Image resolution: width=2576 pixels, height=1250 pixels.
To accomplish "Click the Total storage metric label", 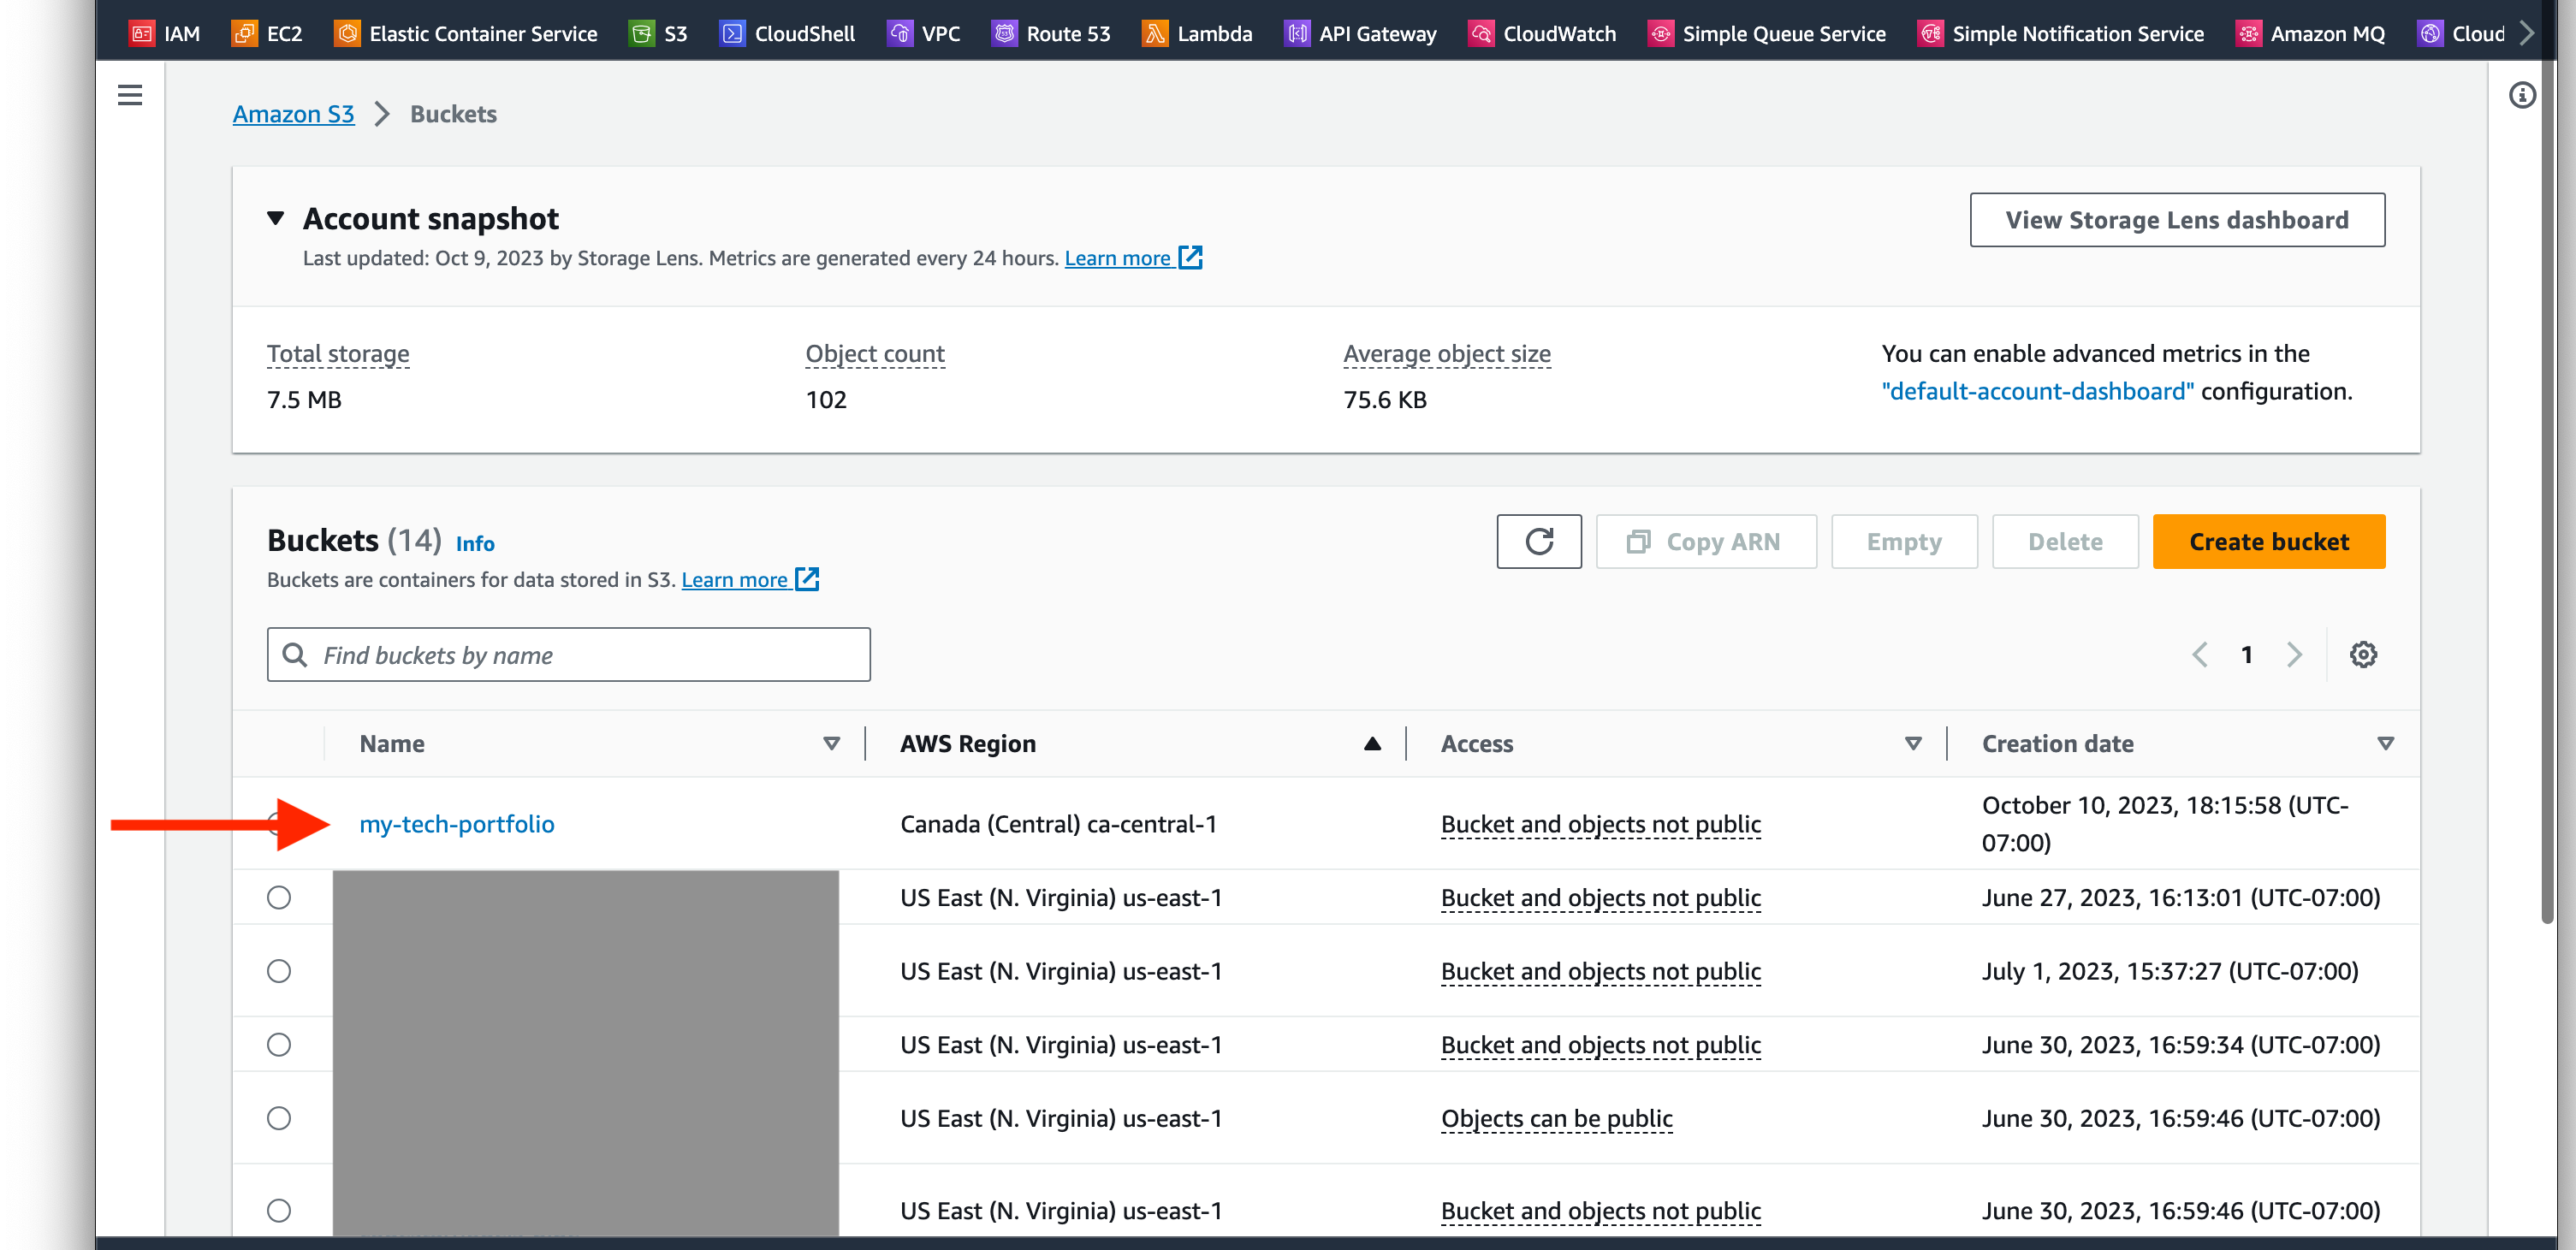I will coord(338,353).
